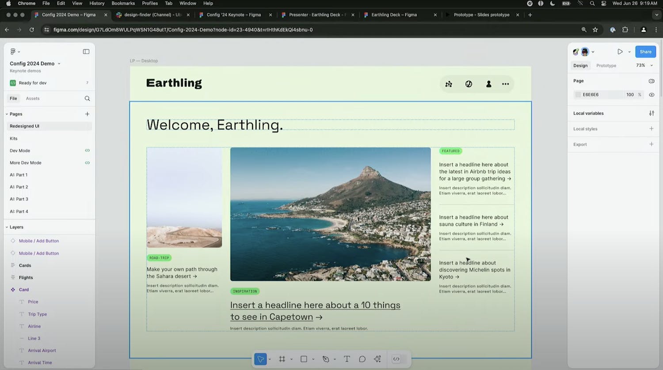Collapse the left sidebar panel
The height and width of the screenshot is (370, 663).
point(86,52)
